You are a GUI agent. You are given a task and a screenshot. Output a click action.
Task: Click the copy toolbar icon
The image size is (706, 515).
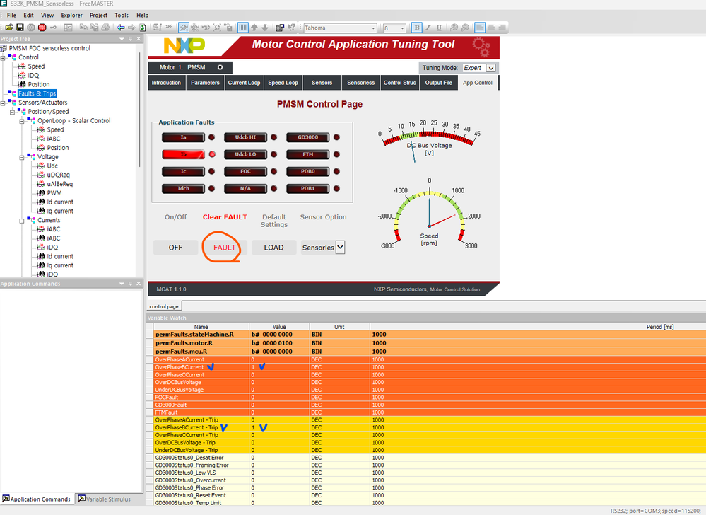pyautogui.click(x=83, y=28)
